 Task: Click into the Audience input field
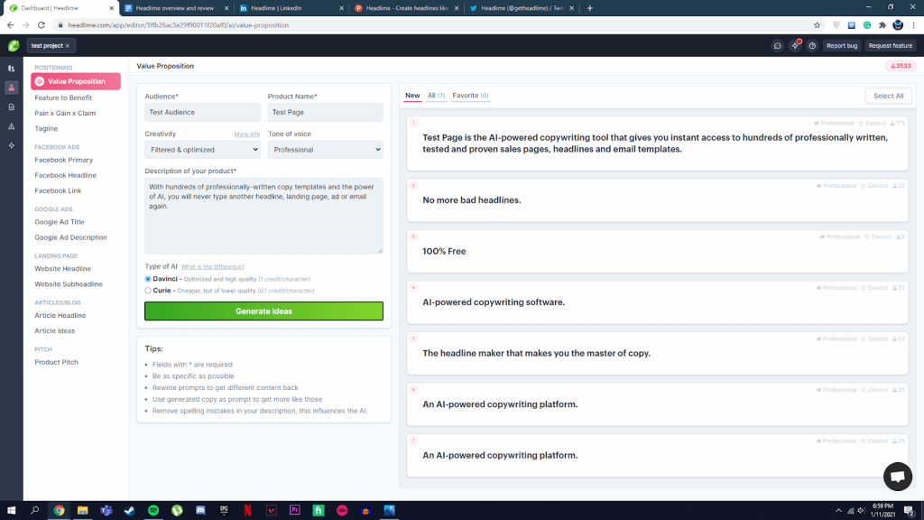point(202,112)
